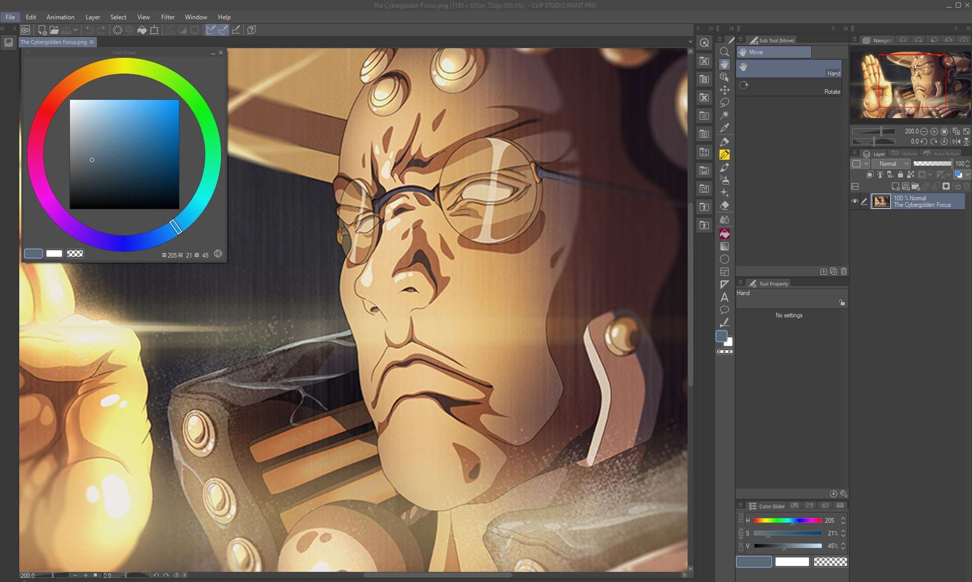Click Navigator zoom out minus button
Viewport: 972px width, 582px height.
coord(924,131)
